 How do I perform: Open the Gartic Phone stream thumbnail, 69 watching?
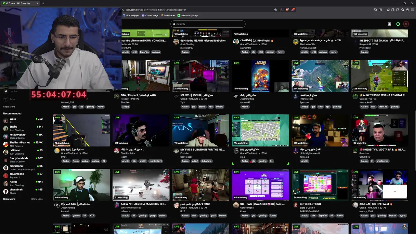260,185
